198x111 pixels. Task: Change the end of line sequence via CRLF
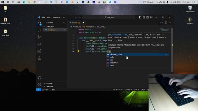(143, 90)
